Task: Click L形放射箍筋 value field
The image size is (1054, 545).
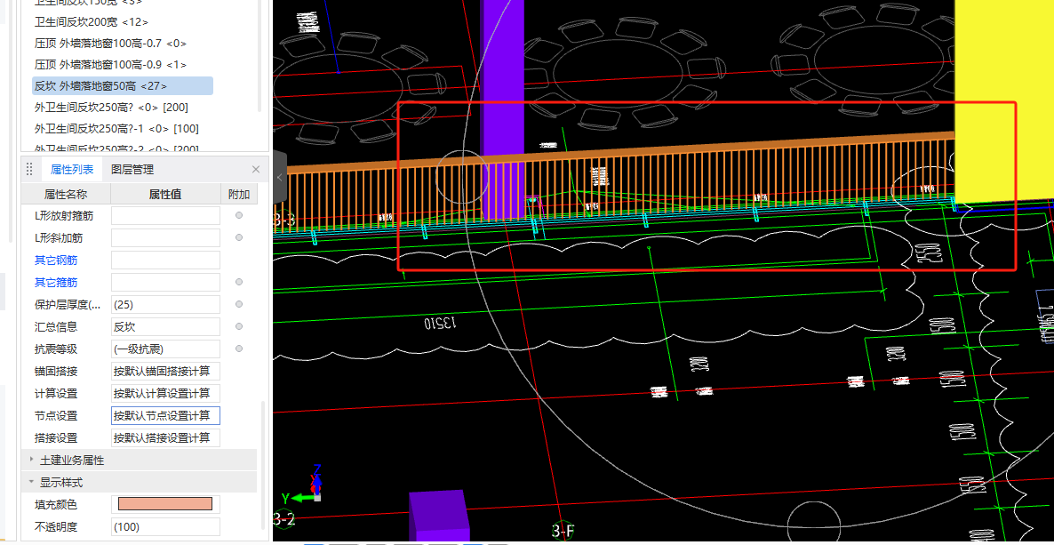Action: (x=165, y=215)
